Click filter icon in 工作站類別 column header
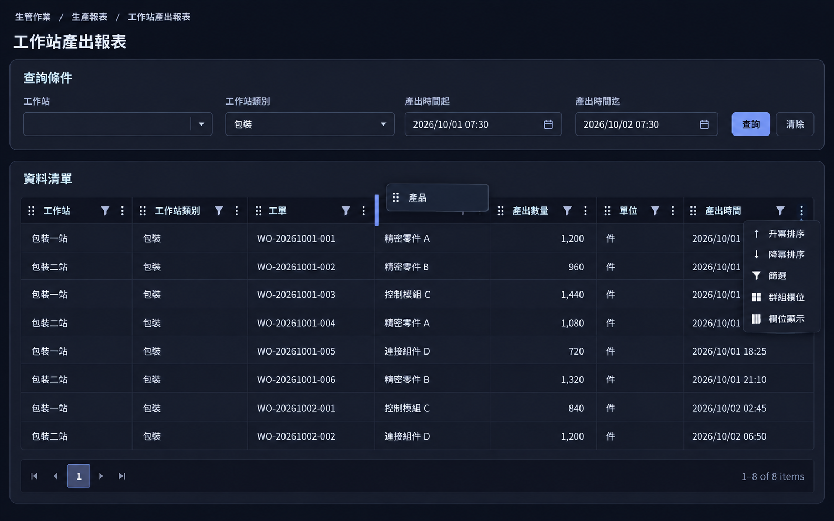This screenshot has height=521, width=834. 219,211
